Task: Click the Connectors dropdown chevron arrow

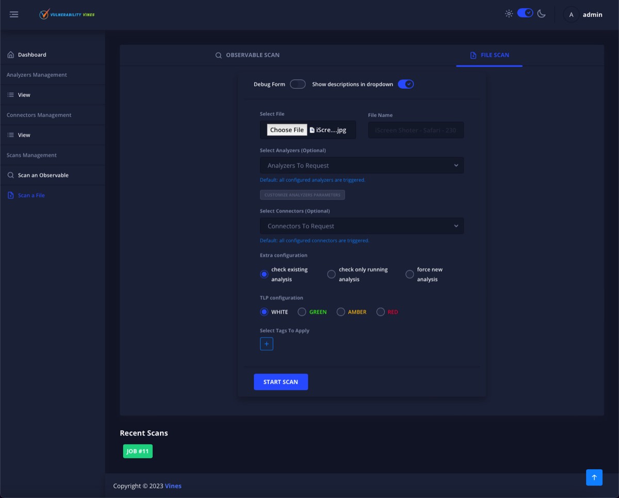Action: pyautogui.click(x=456, y=226)
